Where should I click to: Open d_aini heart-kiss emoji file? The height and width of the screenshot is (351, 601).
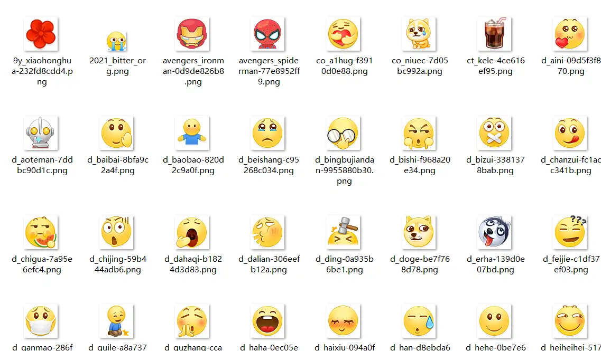[570, 33]
